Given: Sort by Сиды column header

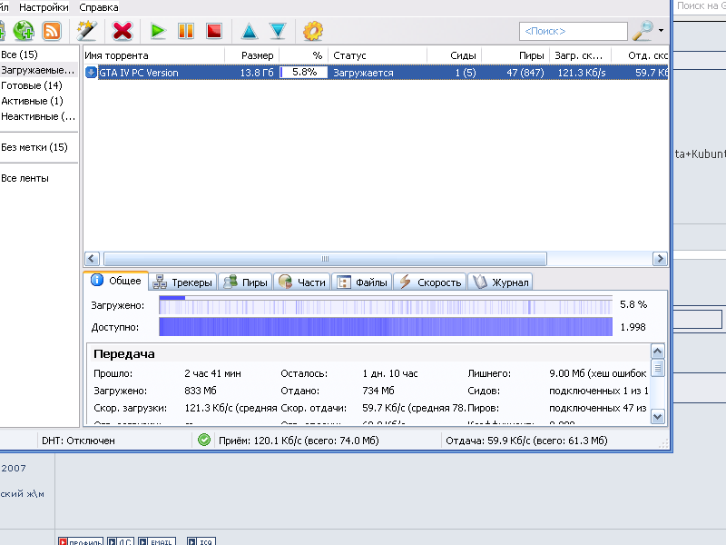Looking at the screenshot, I should coord(455,55).
